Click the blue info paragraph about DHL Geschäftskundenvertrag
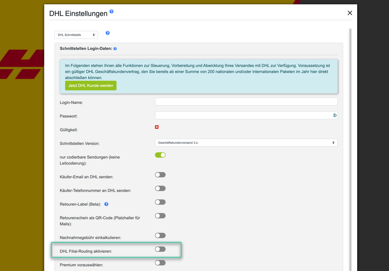The image size is (389, 271). point(198,72)
